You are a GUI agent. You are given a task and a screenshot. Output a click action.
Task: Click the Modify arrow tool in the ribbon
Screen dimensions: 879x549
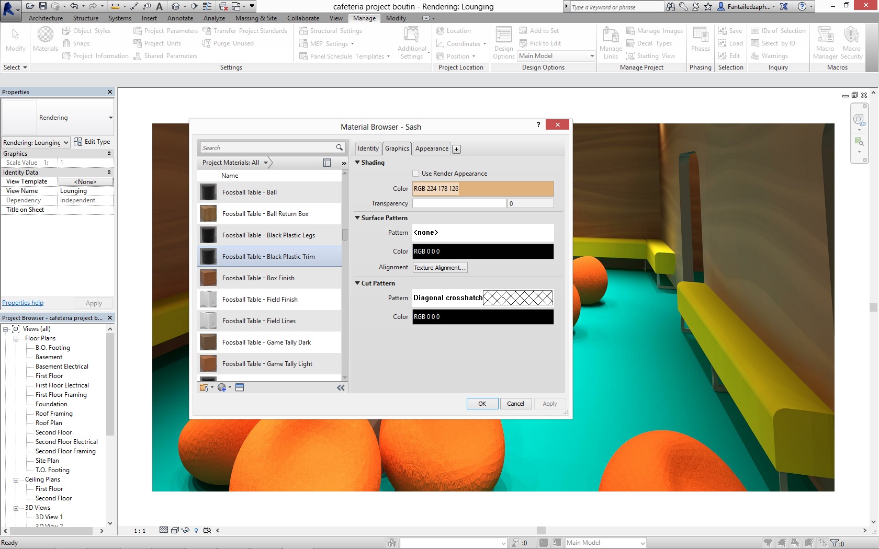click(16, 39)
